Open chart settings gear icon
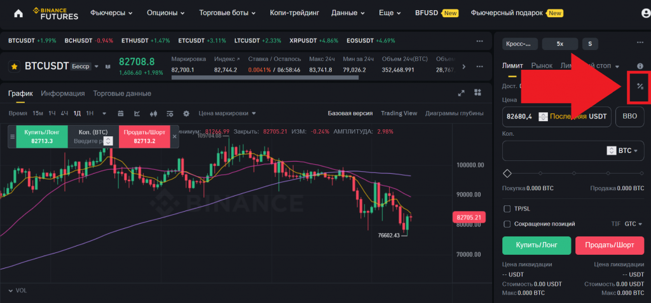This screenshot has width=651, height=303. coord(186,113)
